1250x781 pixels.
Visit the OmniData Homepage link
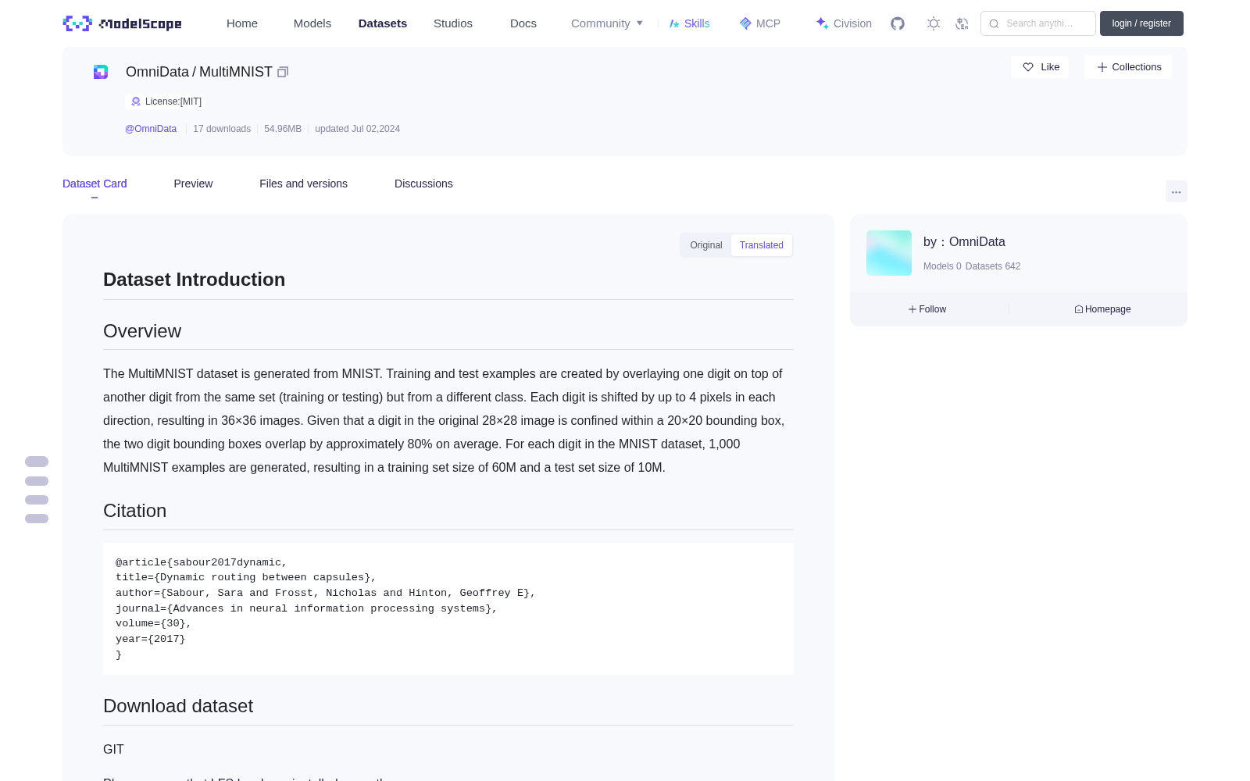pyautogui.click(x=1102, y=309)
